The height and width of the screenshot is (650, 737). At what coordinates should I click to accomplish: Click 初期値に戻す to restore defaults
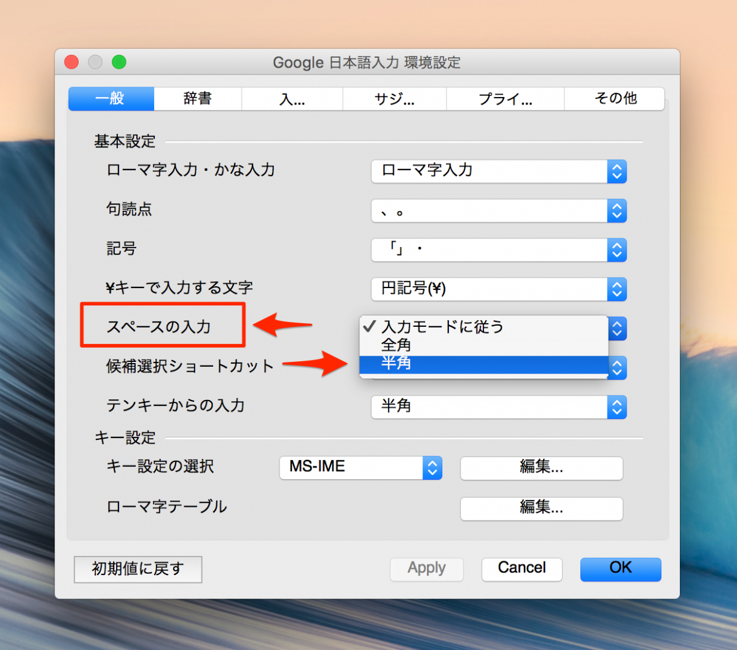[137, 570]
